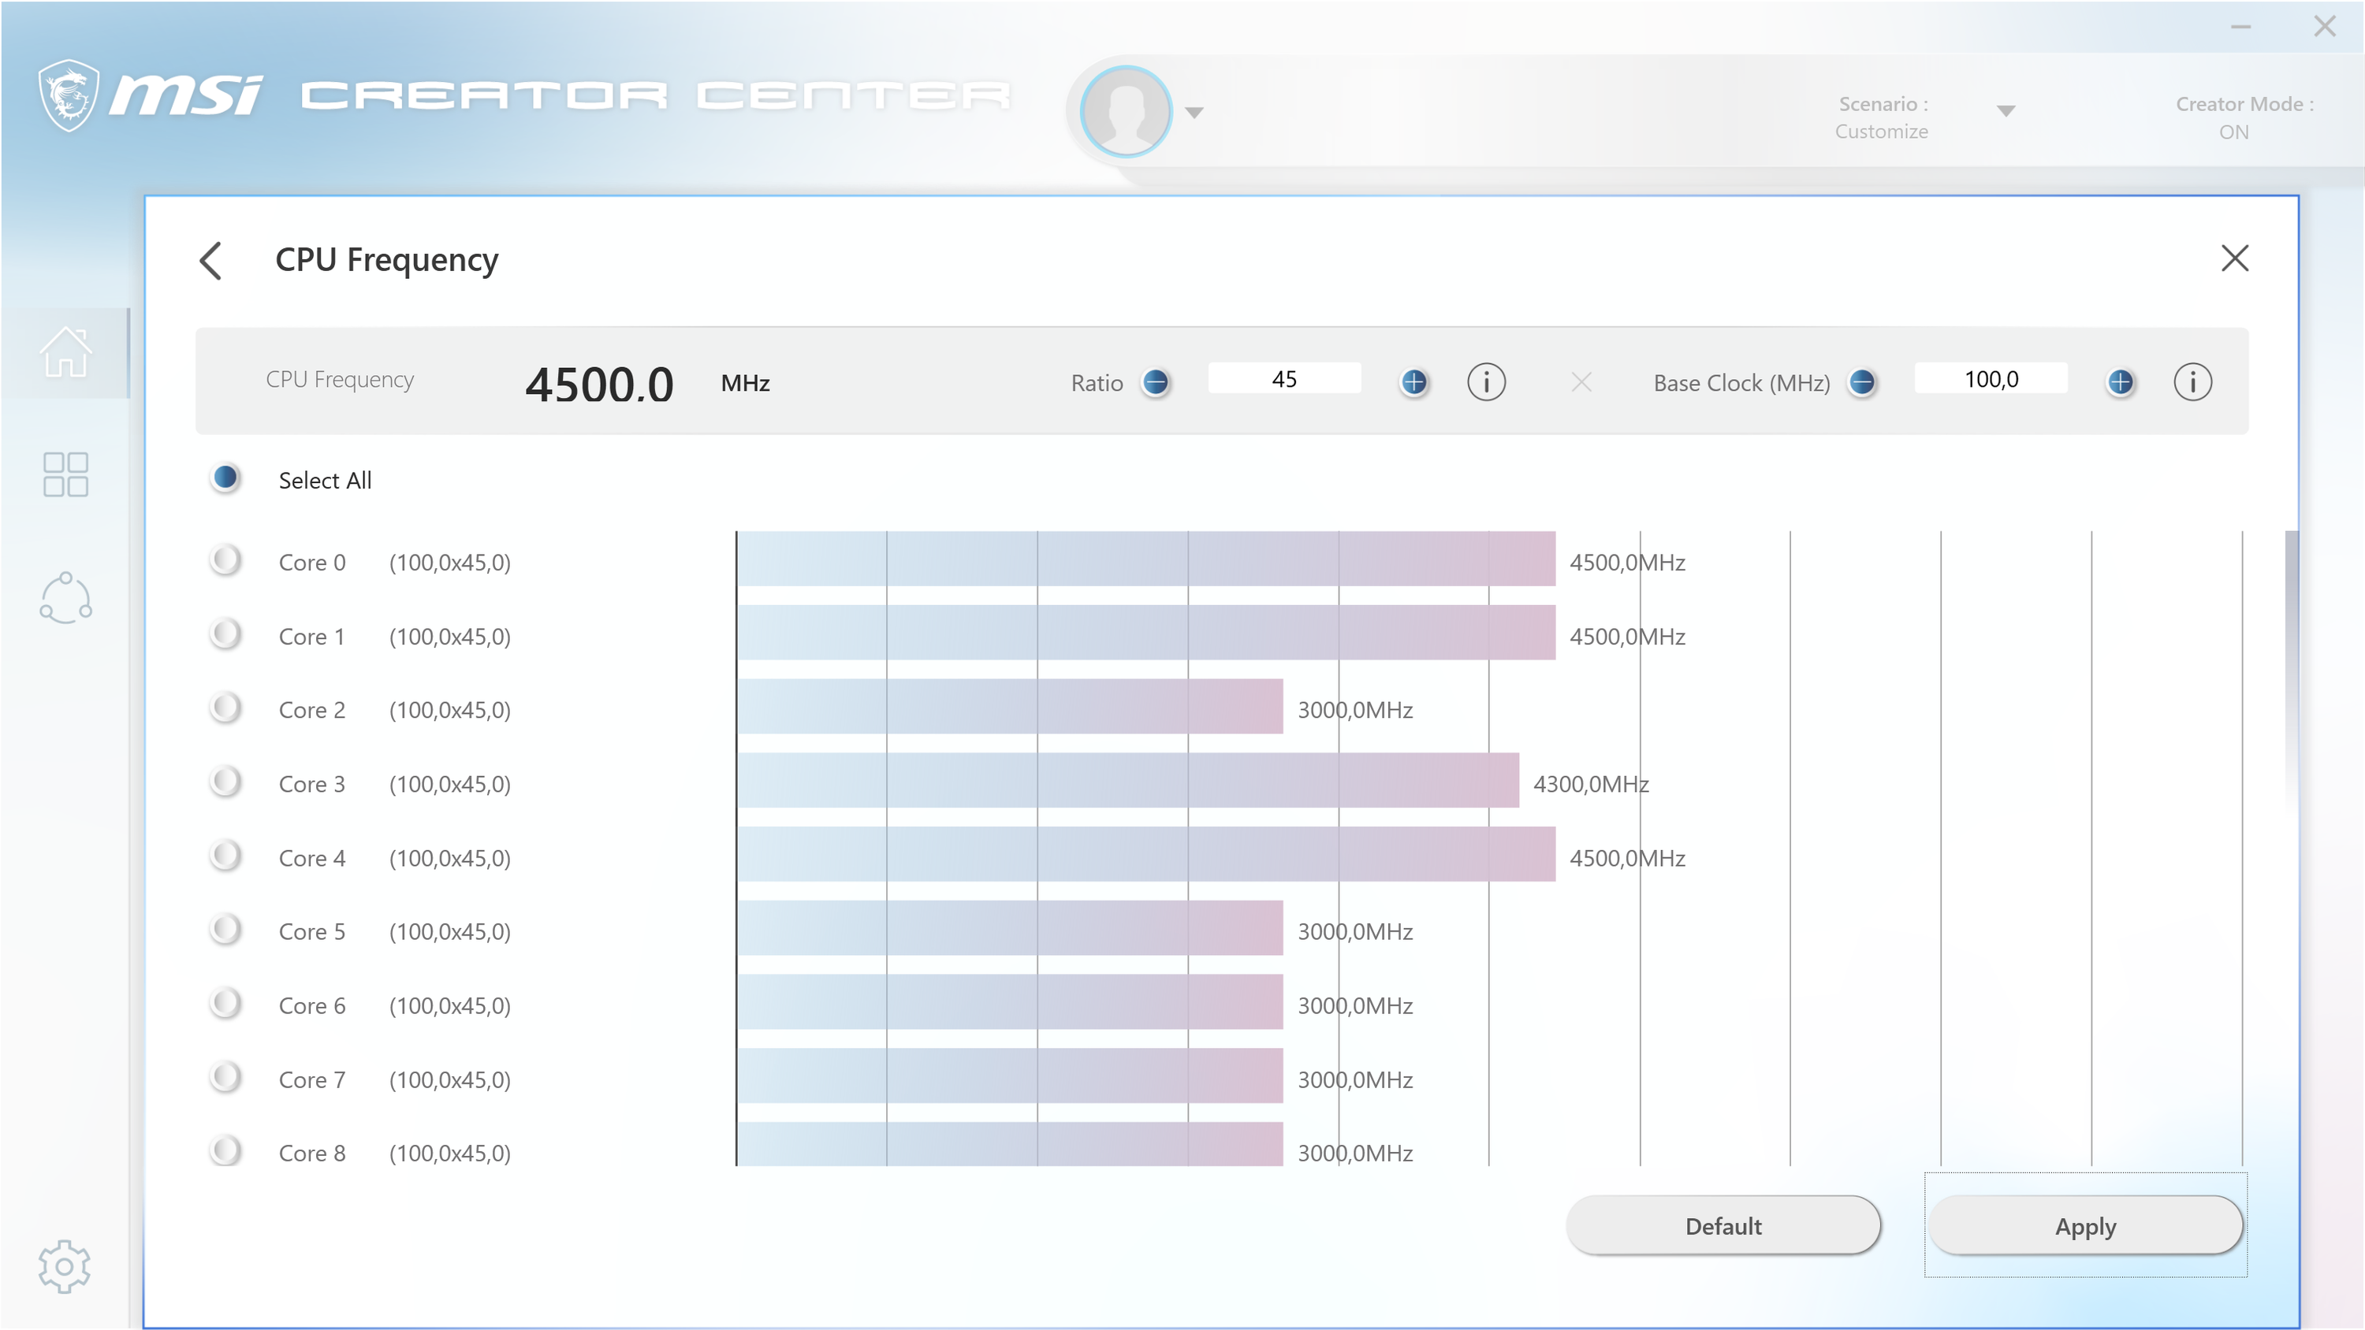This screenshot has height=1330, width=2365.
Task: Click the Base Clock info icon
Action: [x=2192, y=382]
